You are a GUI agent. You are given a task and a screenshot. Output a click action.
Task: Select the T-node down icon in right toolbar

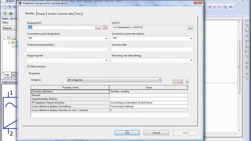click(247, 42)
